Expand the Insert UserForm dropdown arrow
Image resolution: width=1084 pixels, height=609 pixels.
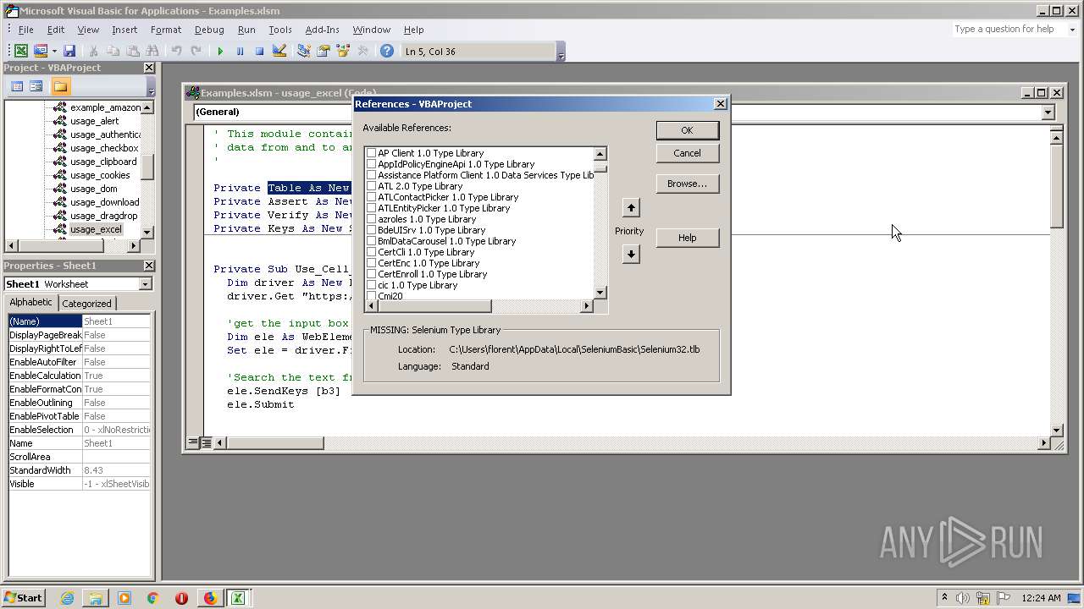pyautogui.click(x=54, y=52)
